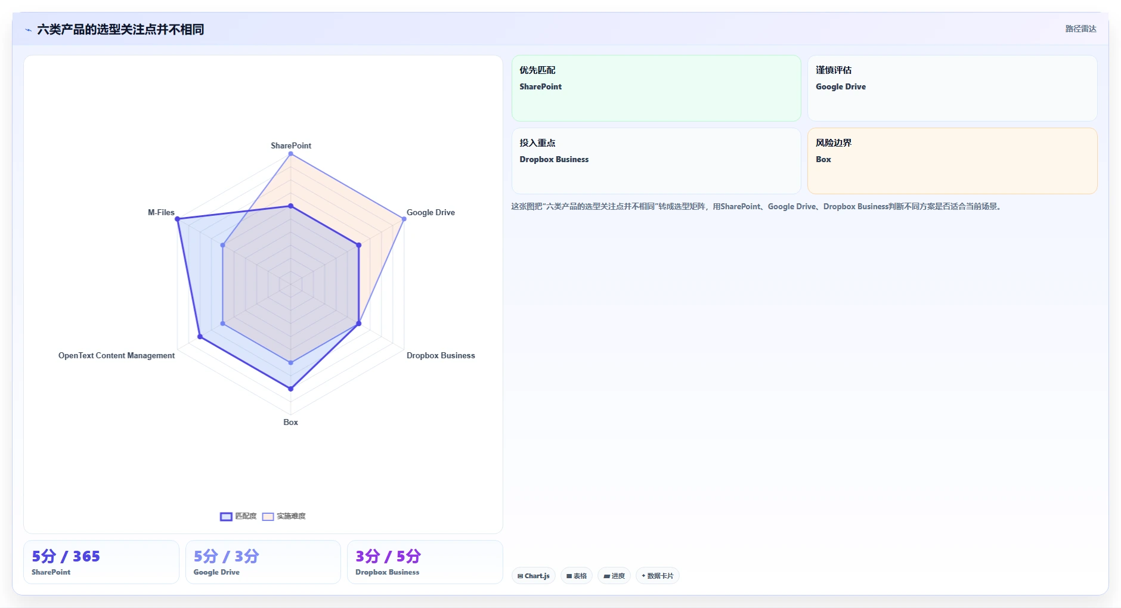Click the Google Drive 实施难度 data point
The image size is (1121, 608).
[404, 219]
